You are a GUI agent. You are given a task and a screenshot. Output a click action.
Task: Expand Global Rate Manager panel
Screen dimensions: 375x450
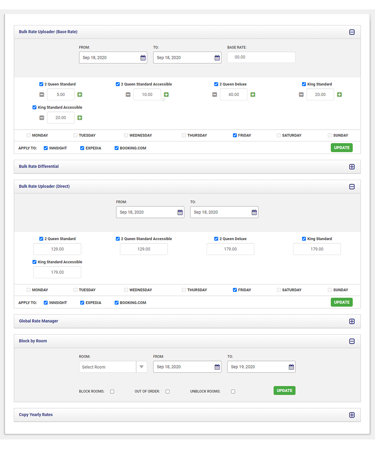coord(352,321)
